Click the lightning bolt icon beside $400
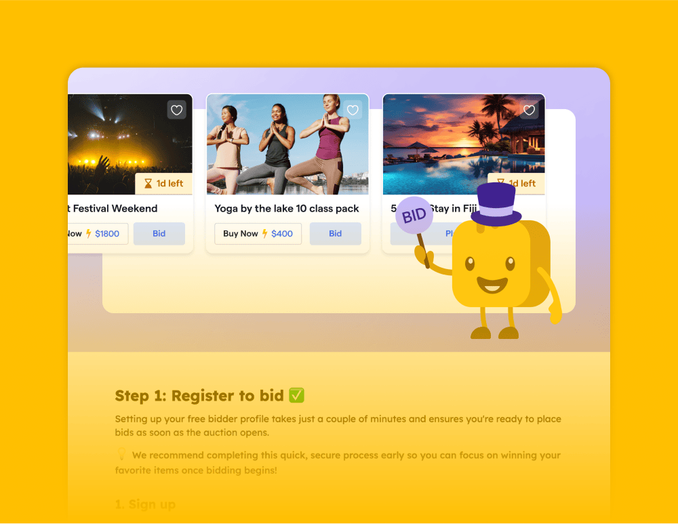Image resolution: width=678 pixels, height=524 pixels. click(264, 234)
